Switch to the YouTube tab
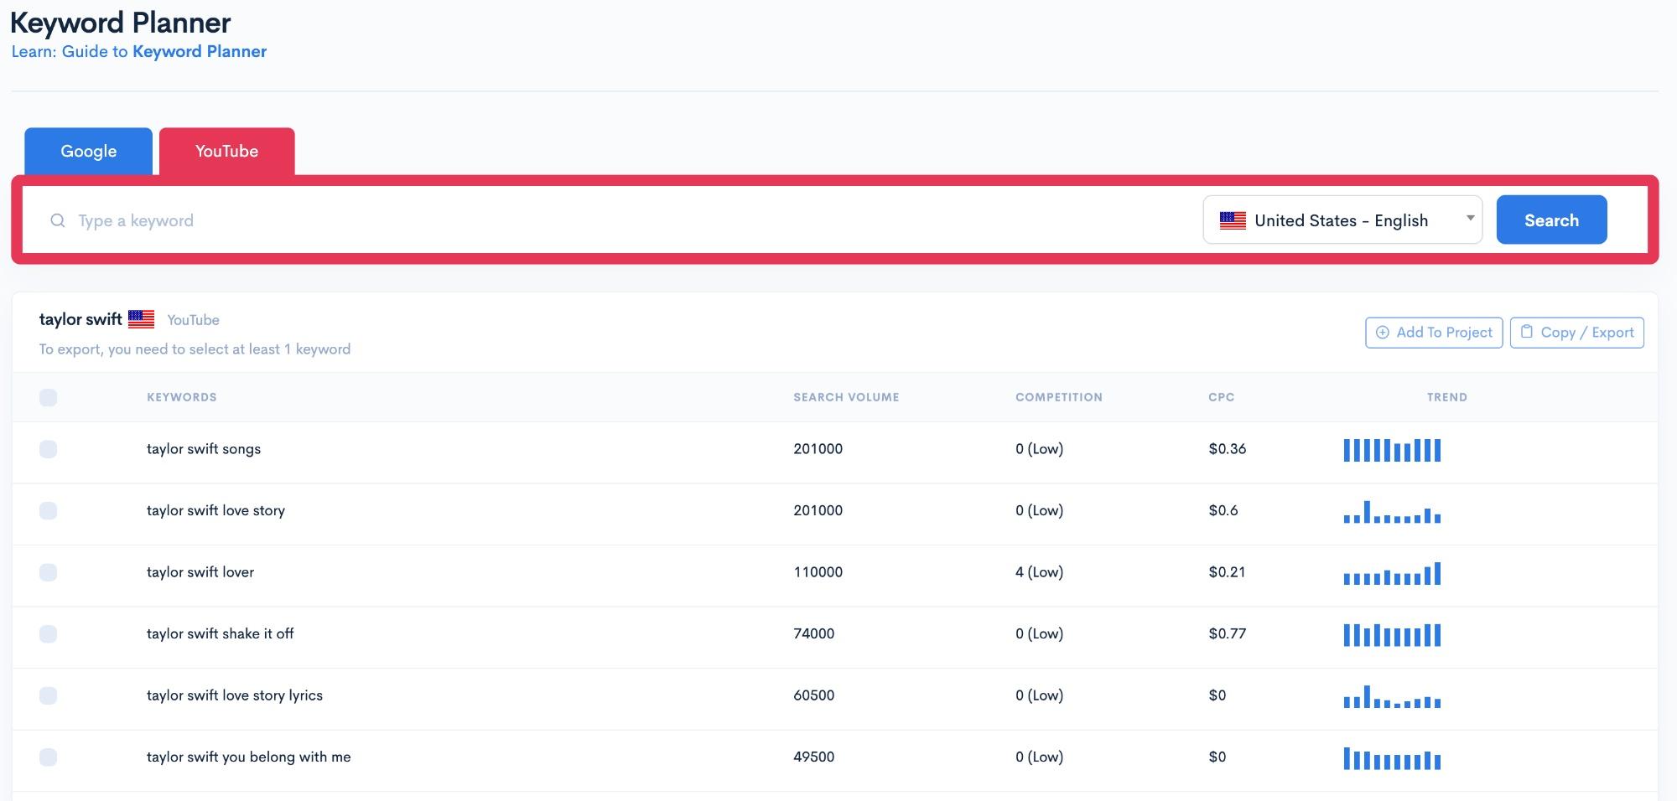Image resolution: width=1677 pixels, height=801 pixels. 227,152
